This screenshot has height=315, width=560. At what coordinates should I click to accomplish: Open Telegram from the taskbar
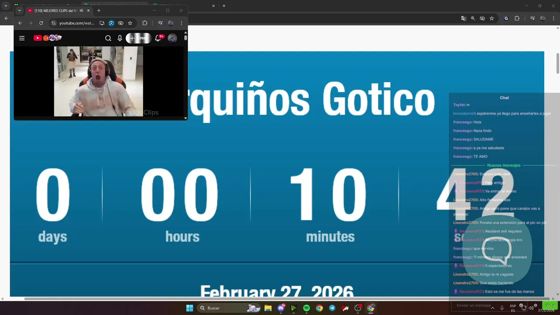click(332, 308)
